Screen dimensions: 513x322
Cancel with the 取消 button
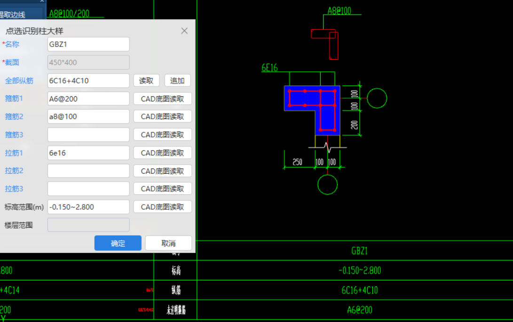pos(168,243)
